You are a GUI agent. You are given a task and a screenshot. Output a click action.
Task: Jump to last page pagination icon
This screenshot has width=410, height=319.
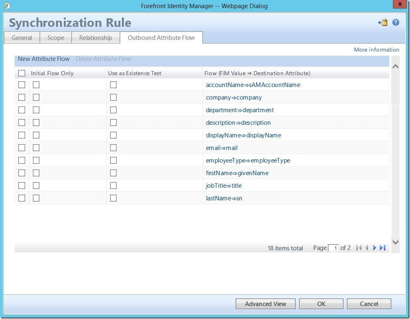[x=382, y=247]
